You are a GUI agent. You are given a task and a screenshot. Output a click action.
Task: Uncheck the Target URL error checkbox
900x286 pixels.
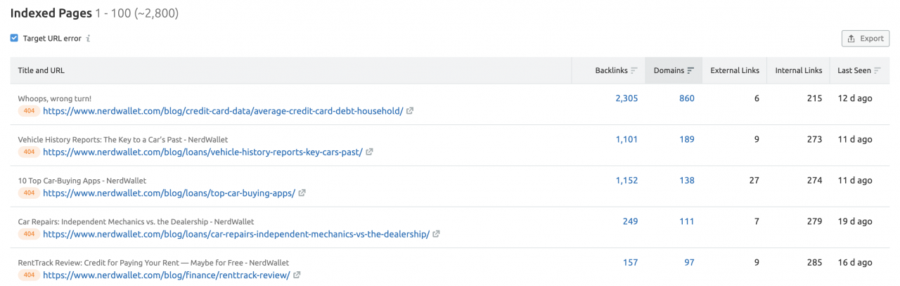[x=14, y=39]
